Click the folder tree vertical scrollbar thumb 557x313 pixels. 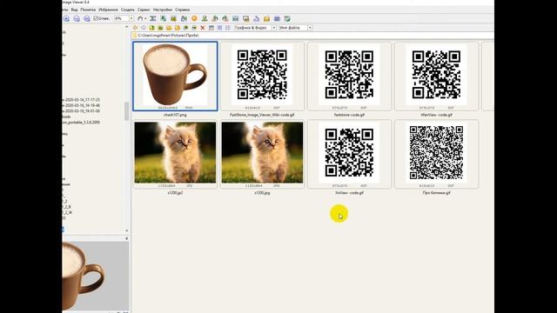point(127,111)
